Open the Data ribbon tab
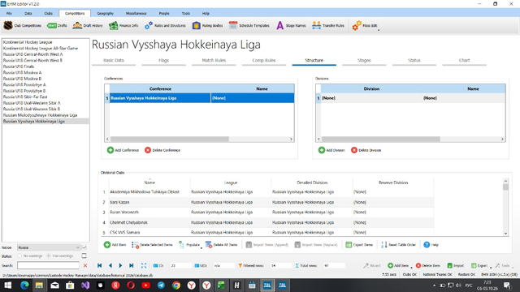The height and width of the screenshot is (292, 520). [x=28, y=13]
